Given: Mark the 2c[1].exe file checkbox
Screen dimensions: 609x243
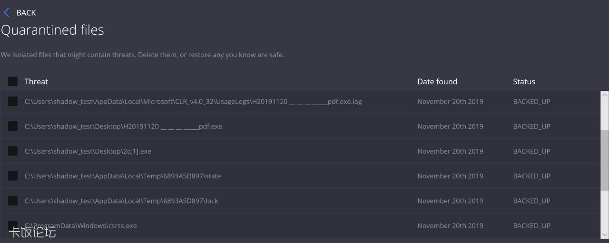Looking at the screenshot, I should point(13,151).
